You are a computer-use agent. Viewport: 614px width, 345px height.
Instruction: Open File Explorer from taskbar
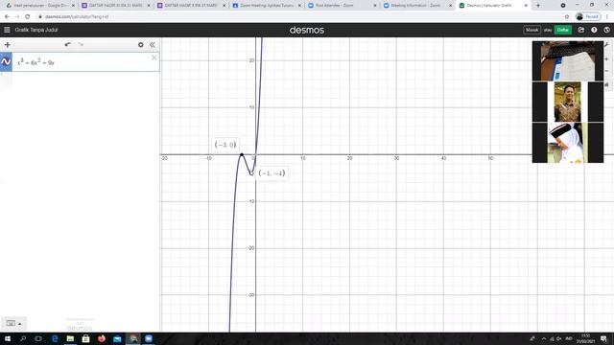tap(70, 338)
